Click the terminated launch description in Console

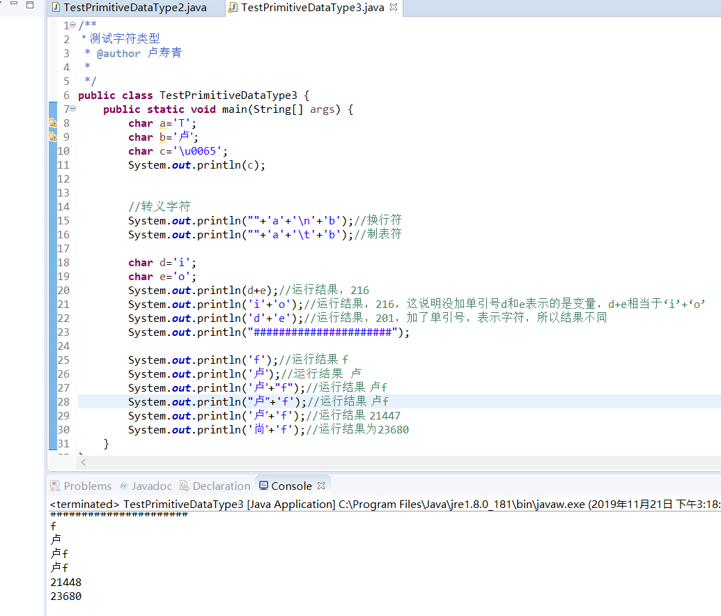click(385, 505)
